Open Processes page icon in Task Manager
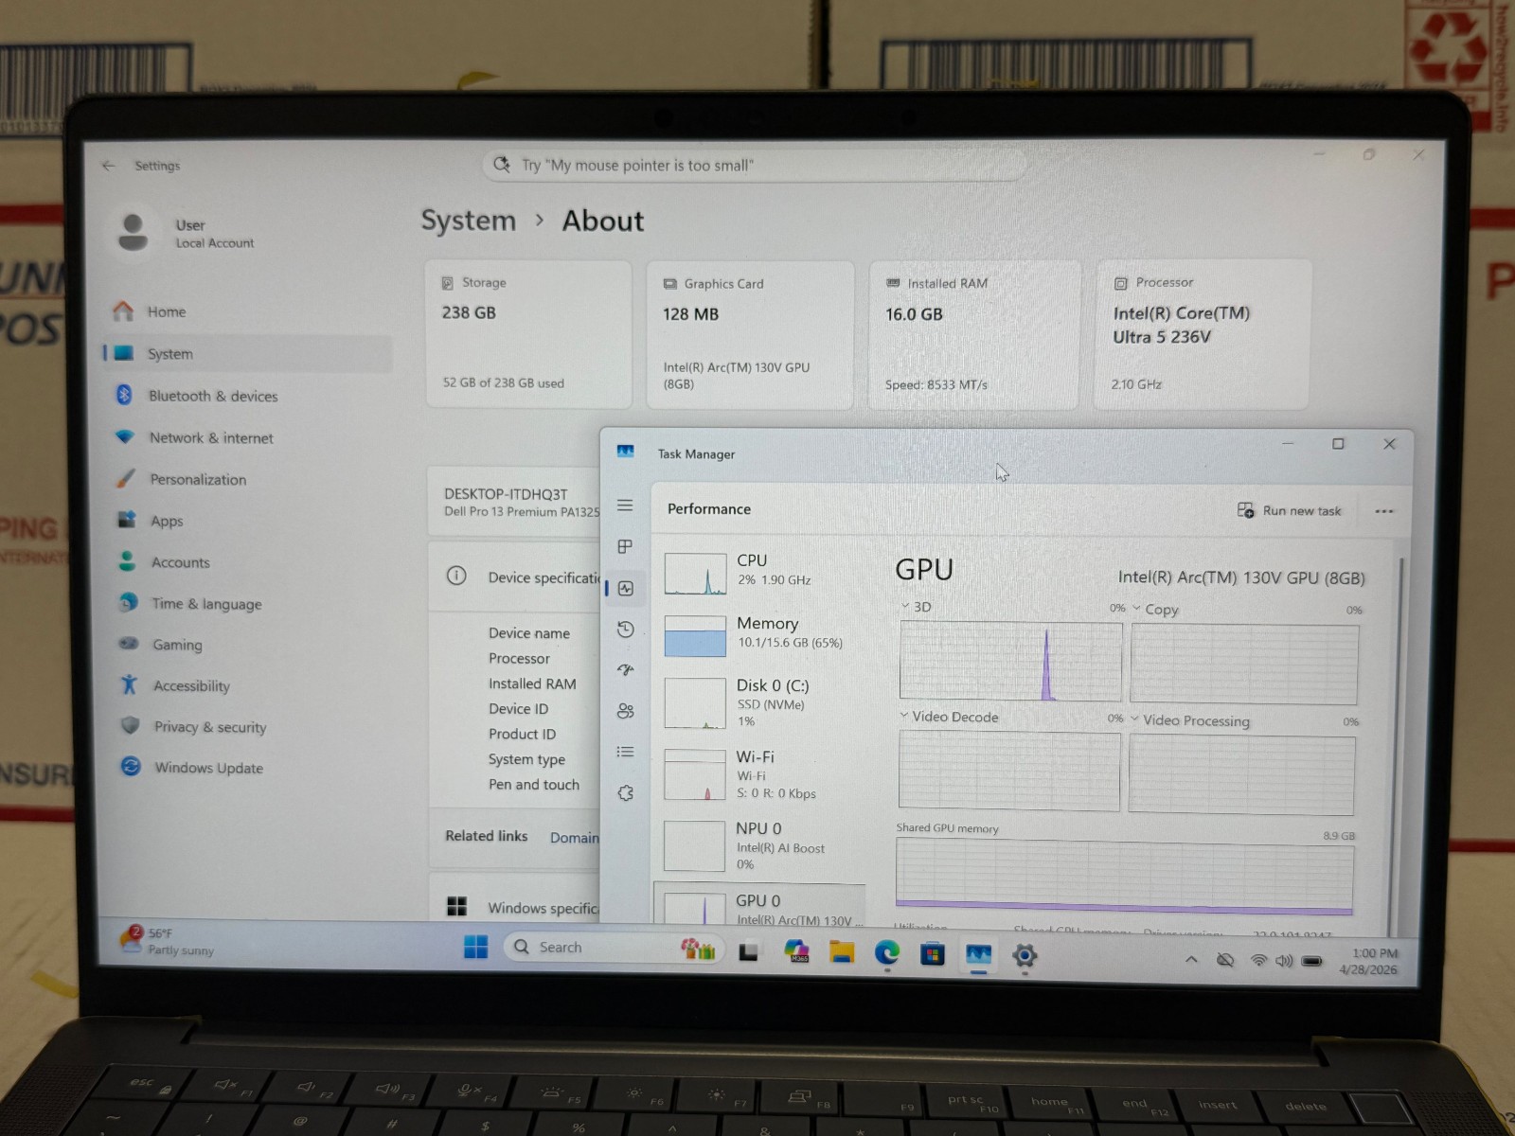 [625, 546]
